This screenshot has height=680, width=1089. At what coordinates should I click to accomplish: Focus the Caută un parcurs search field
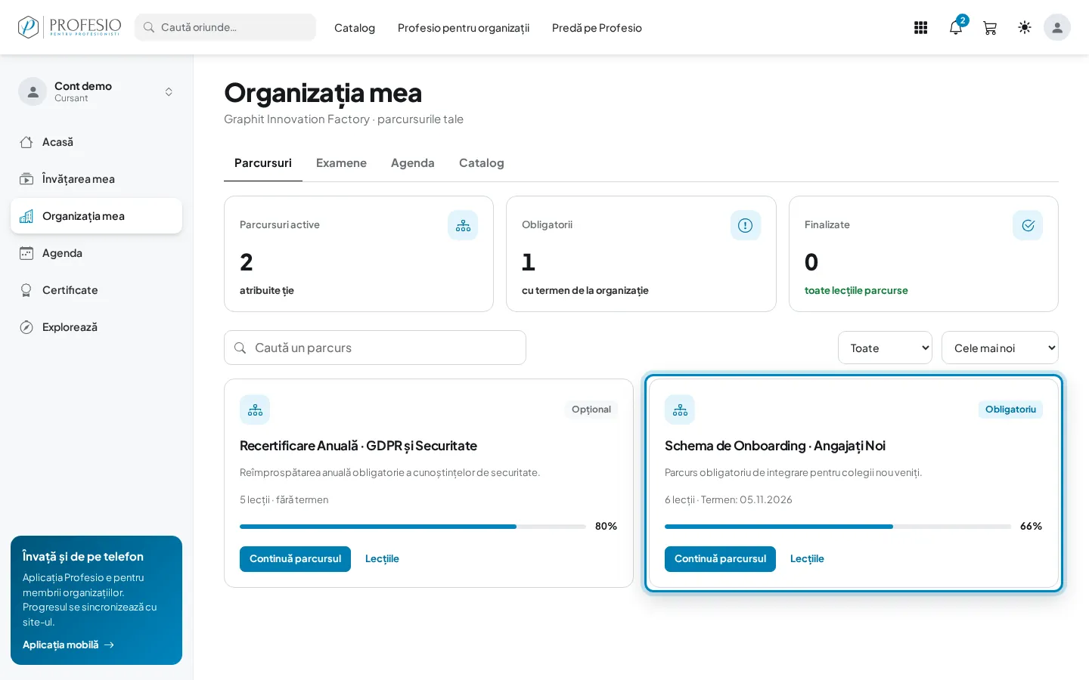[375, 348]
